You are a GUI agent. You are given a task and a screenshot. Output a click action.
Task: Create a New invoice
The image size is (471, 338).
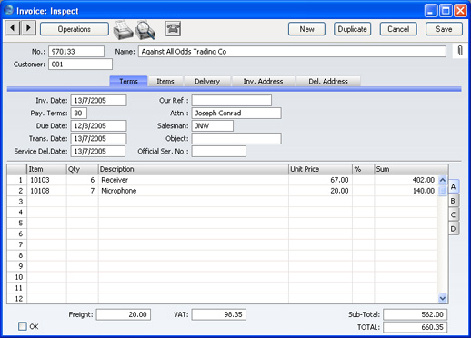click(306, 29)
